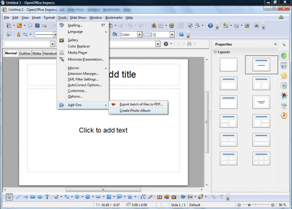The height and width of the screenshot is (209, 292).
Task: Expand the Add-Ons submenu
Action: coord(83,105)
